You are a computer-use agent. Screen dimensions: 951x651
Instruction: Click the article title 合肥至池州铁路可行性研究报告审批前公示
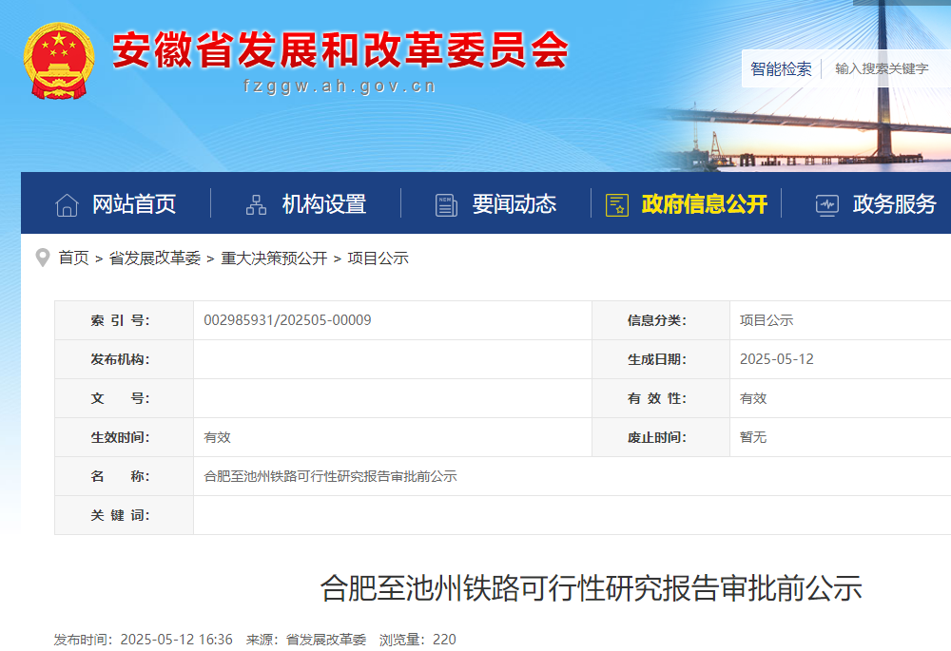591,588
